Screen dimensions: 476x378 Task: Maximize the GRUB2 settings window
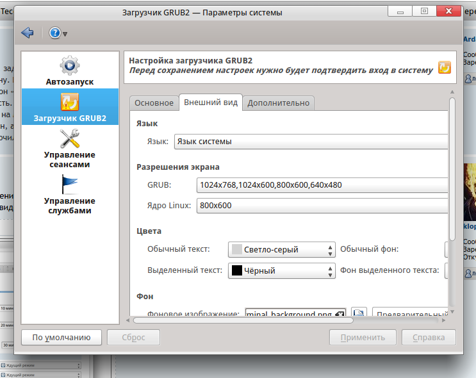pyautogui.click(x=424, y=12)
